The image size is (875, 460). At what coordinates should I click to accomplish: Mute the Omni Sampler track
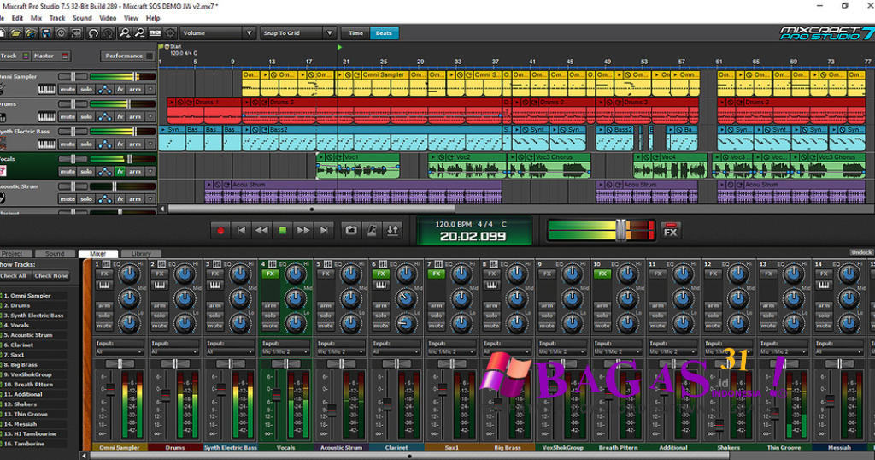click(68, 89)
